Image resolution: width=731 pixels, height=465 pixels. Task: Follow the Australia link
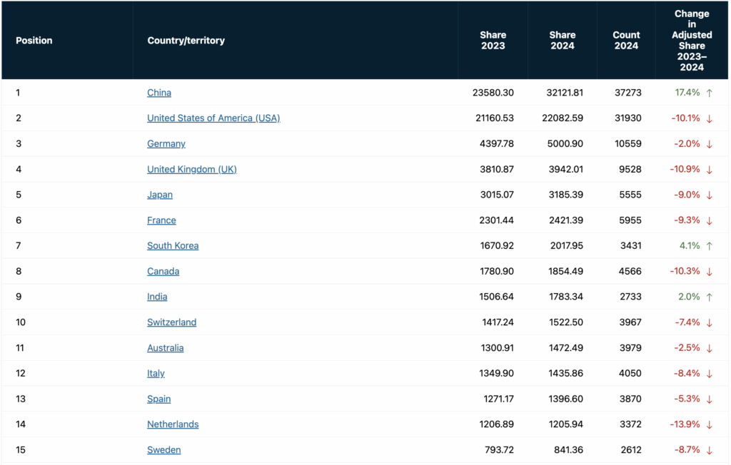[x=165, y=348]
